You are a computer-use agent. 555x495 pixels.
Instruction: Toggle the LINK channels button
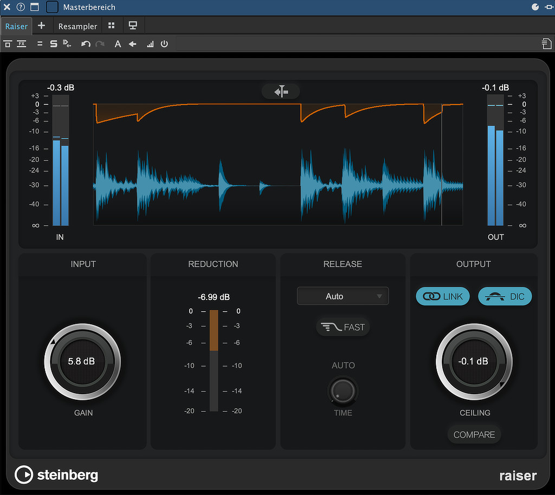(x=443, y=296)
